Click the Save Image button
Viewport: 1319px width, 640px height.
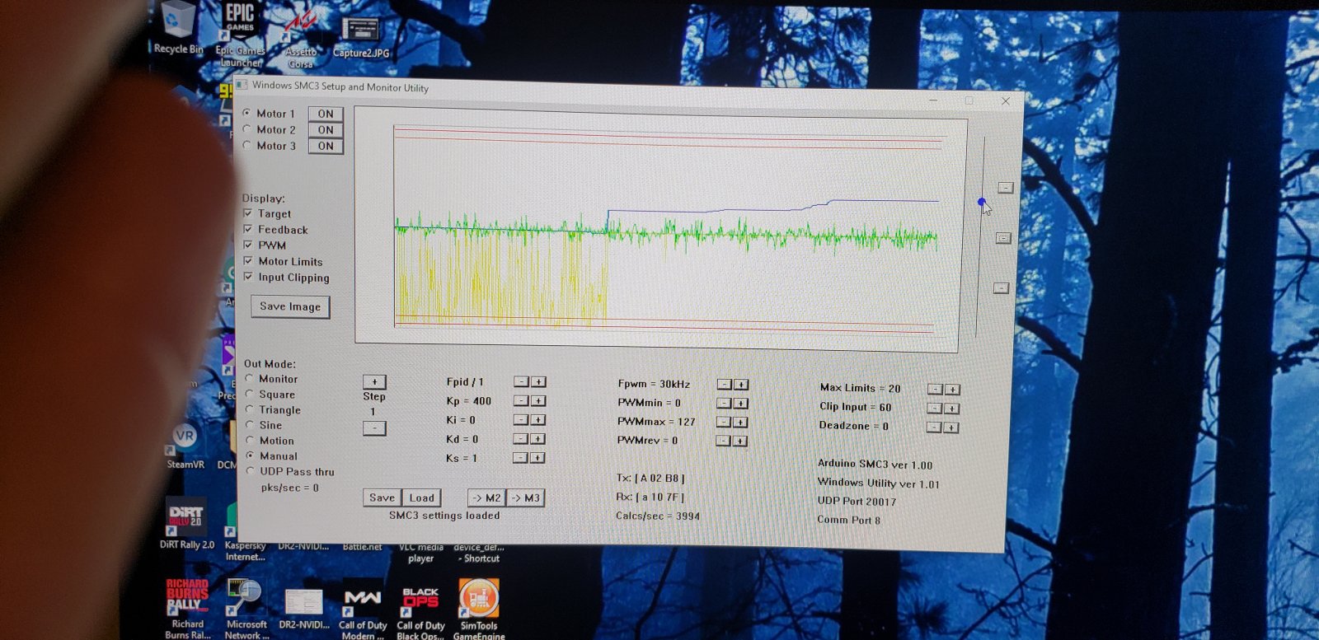coord(290,306)
